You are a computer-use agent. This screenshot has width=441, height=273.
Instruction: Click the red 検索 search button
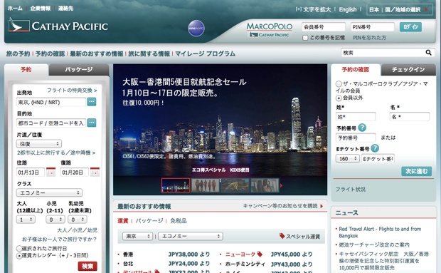(87, 266)
